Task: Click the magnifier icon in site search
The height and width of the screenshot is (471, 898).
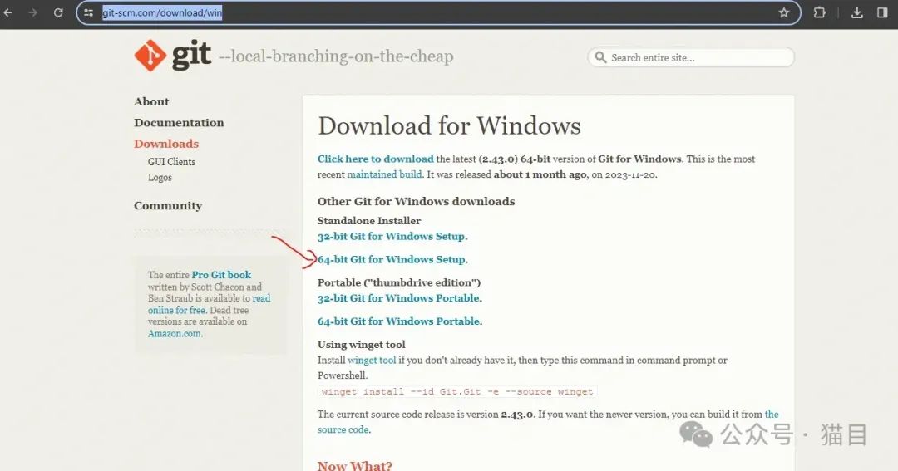Action: (600, 57)
